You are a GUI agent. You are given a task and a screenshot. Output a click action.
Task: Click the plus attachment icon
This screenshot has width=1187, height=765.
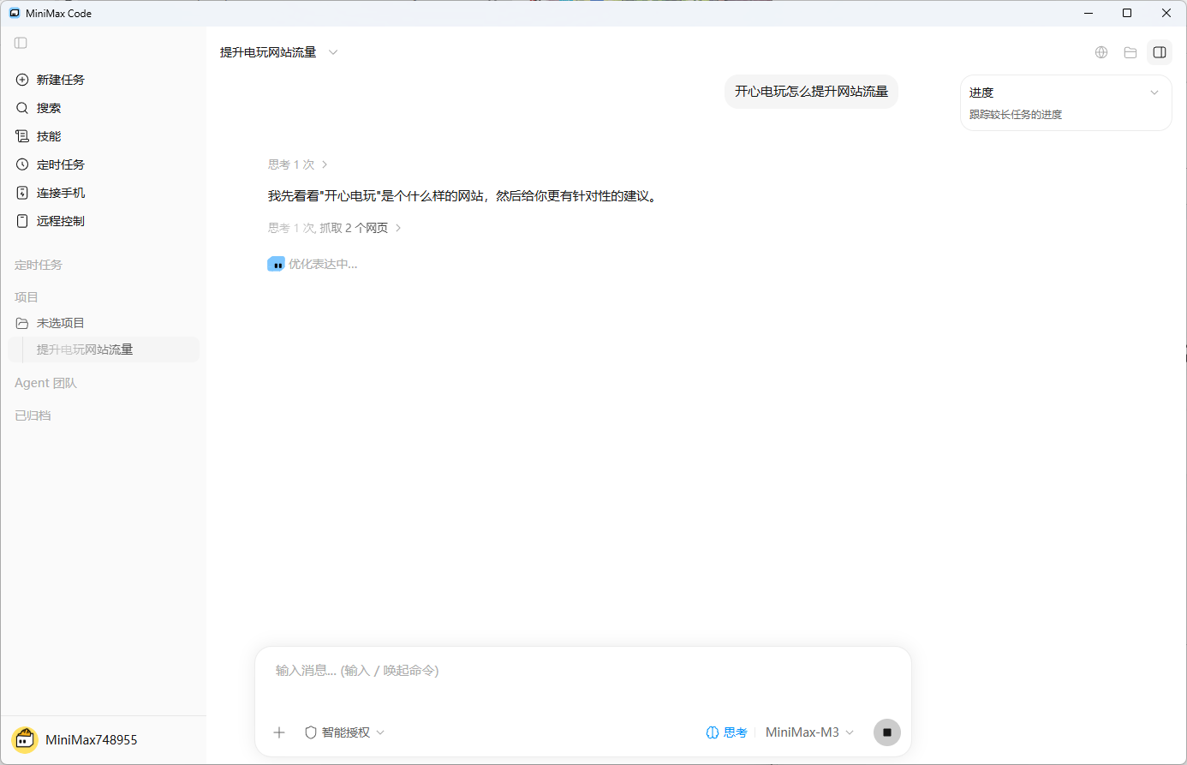click(x=279, y=732)
